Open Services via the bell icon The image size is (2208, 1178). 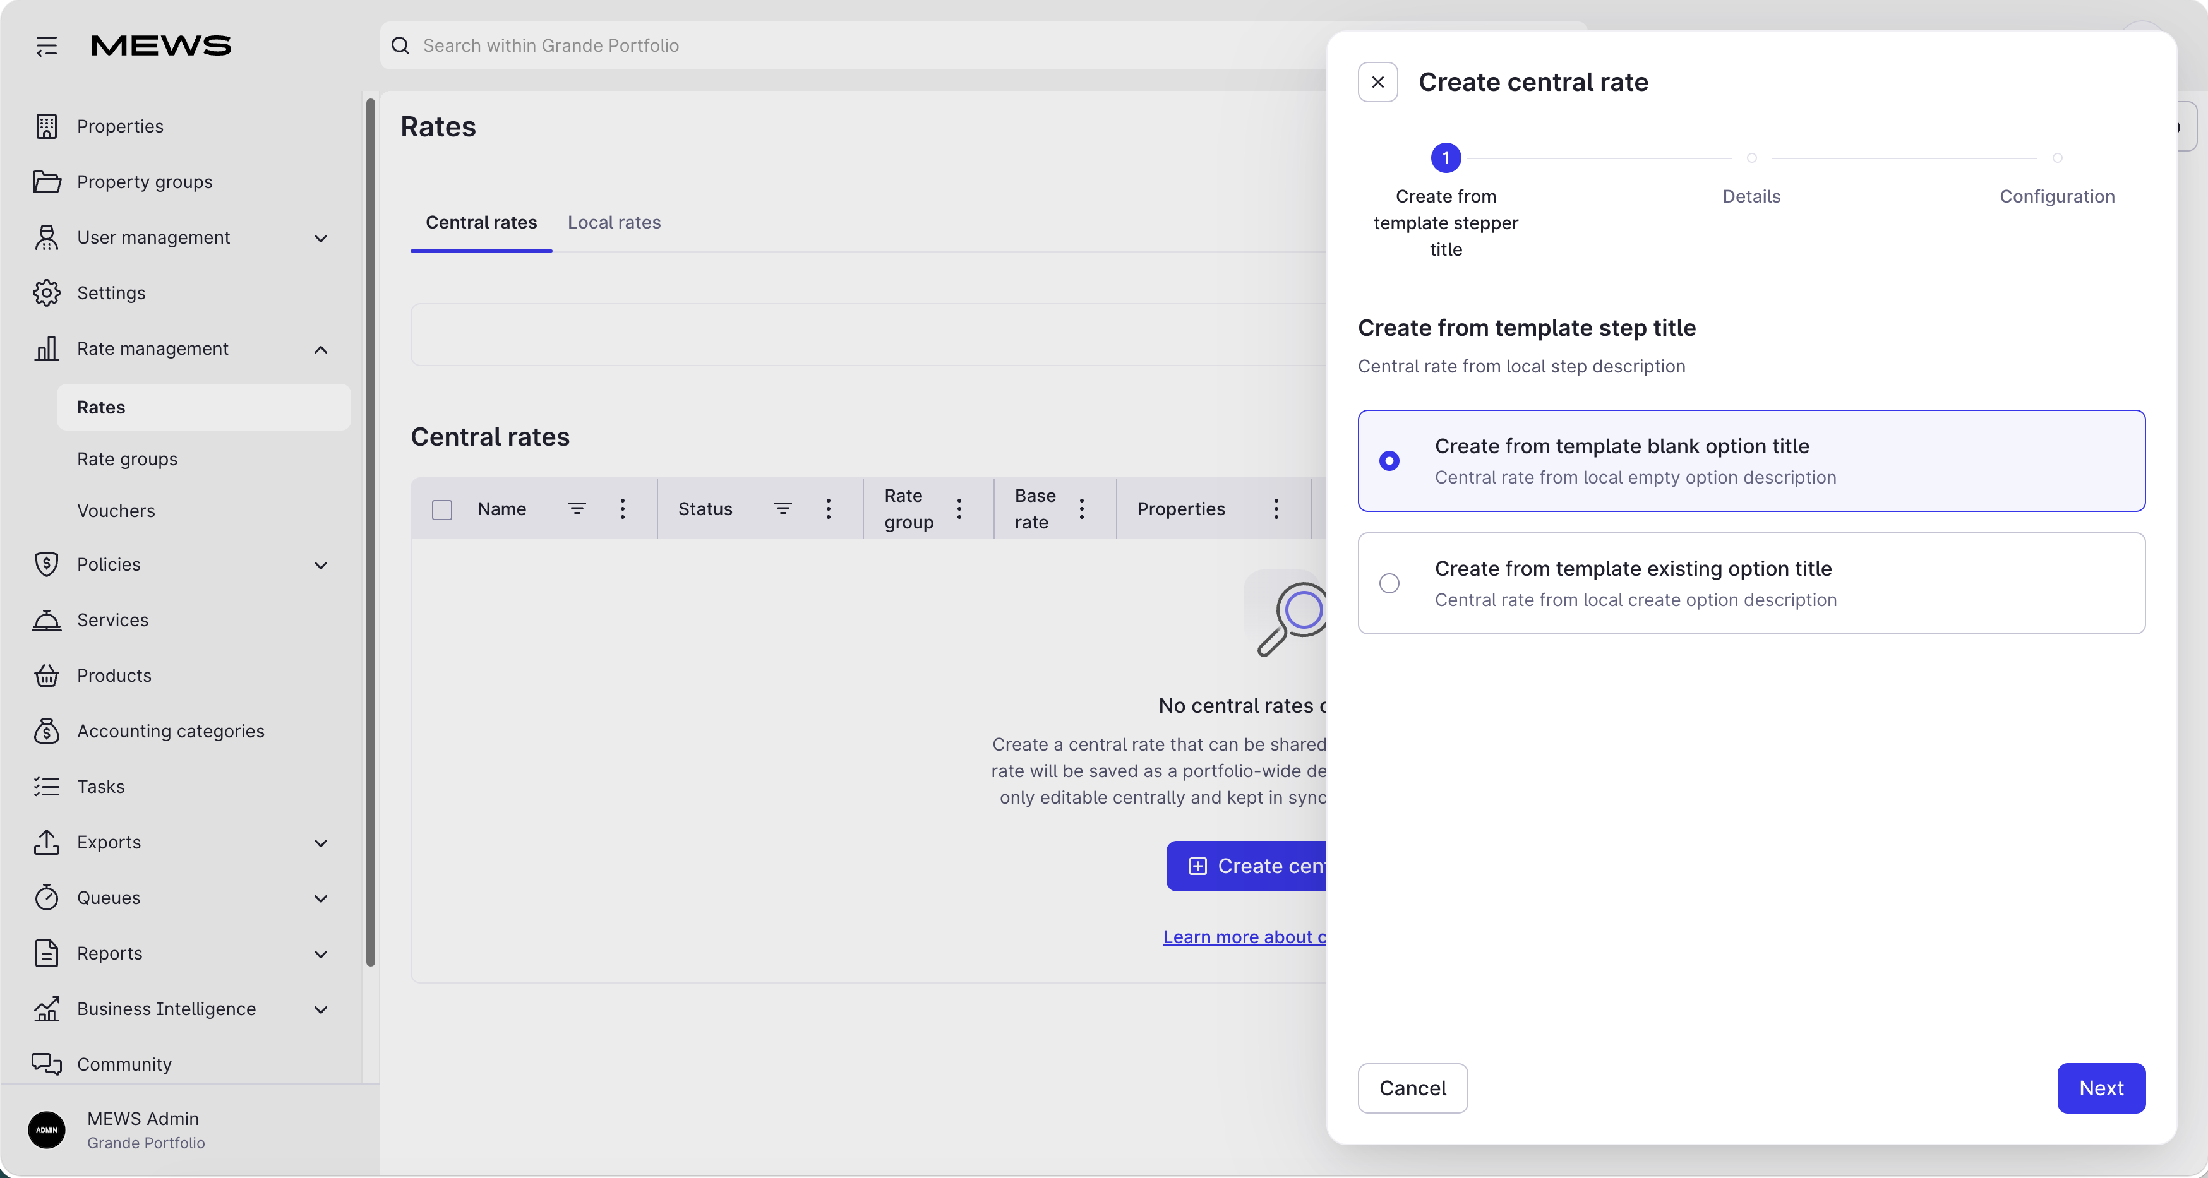tap(46, 619)
